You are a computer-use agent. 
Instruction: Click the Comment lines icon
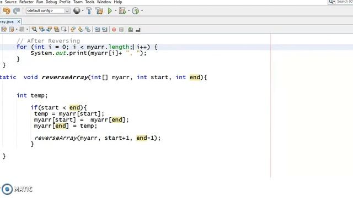pyautogui.click(x=131, y=29)
